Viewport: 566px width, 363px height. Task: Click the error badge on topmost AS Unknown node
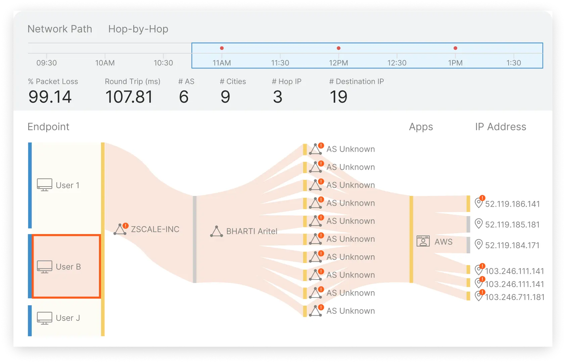tap(321, 145)
